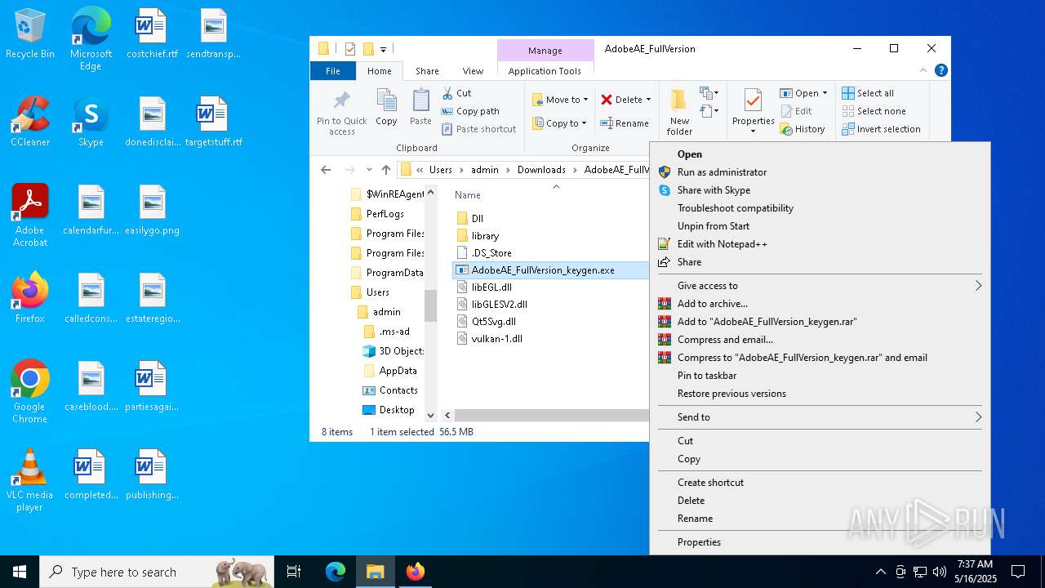Select Adobe Acrobat desktop icon
Screen dimensions: 1045x588
click(x=30, y=216)
